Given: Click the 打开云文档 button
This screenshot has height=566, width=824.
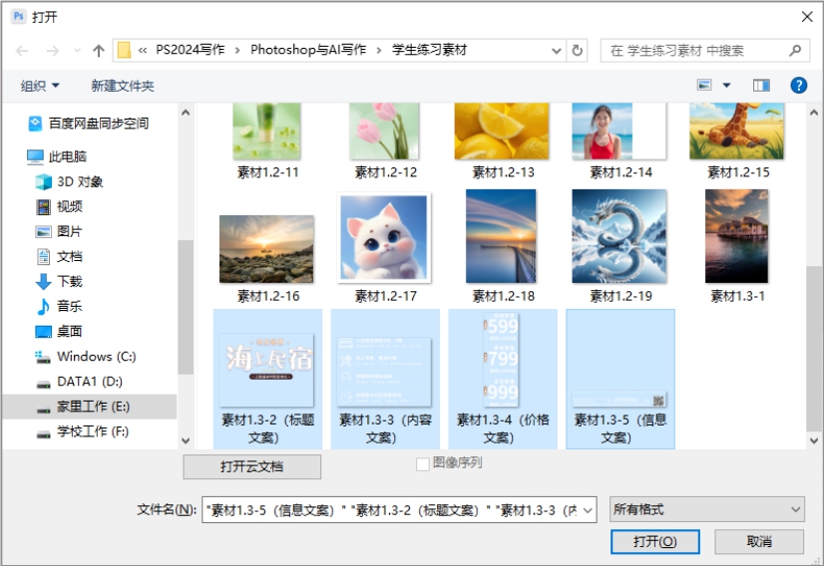Looking at the screenshot, I should [251, 466].
